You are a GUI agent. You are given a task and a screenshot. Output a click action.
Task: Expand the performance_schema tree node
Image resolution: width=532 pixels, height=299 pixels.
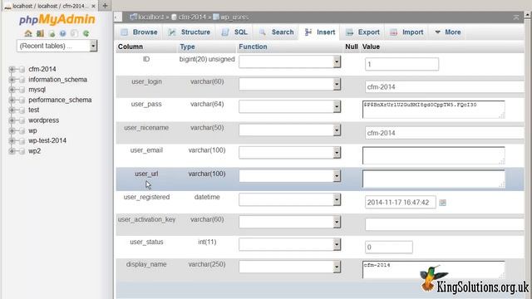pos(12,100)
